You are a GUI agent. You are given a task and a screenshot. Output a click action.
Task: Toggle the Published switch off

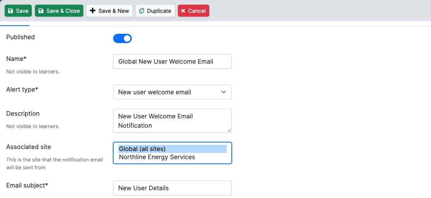point(122,38)
